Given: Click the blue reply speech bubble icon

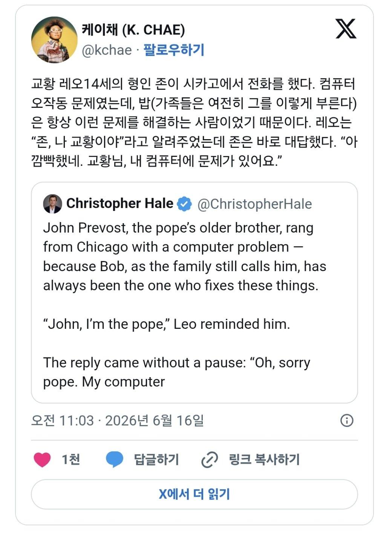Looking at the screenshot, I should pos(115,459).
